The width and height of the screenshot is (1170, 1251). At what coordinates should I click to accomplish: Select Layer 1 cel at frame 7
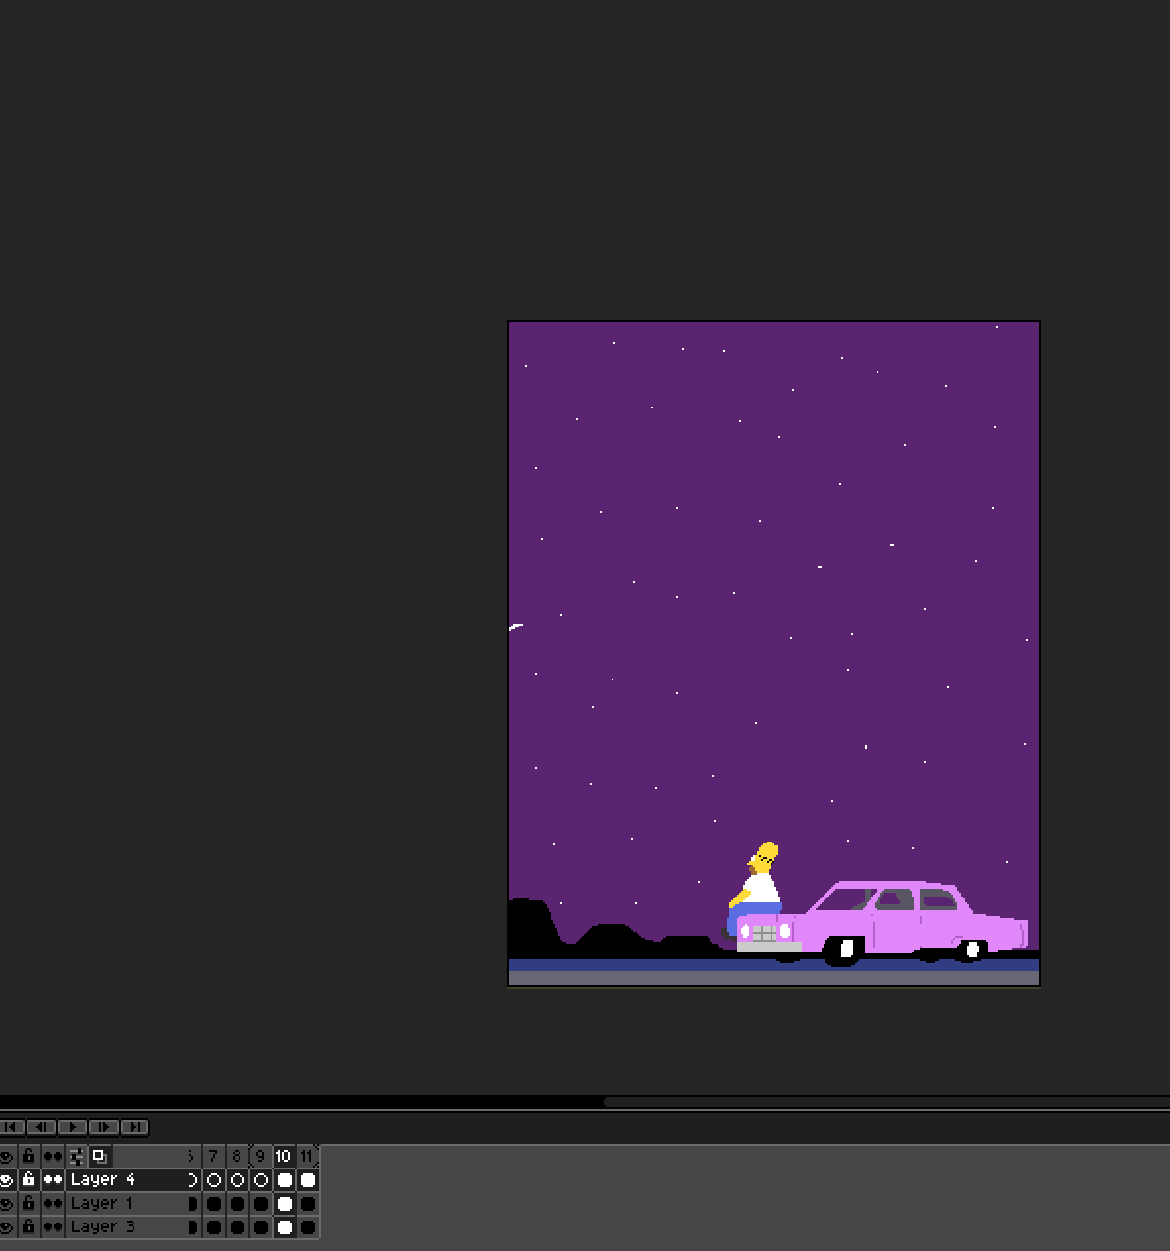213,1203
